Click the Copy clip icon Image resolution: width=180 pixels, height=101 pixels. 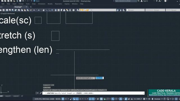(x=22, y=10)
